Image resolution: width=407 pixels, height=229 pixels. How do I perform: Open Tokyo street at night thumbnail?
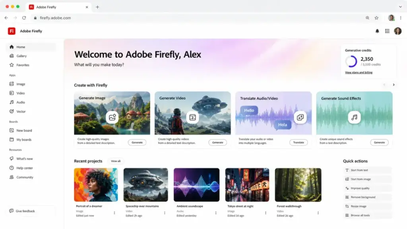[x=247, y=184]
